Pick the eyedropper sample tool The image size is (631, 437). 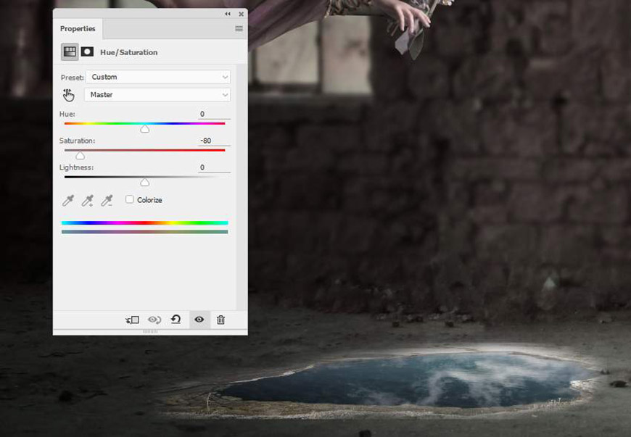pos(68,200)
